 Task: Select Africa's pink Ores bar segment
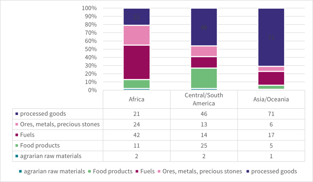pyautogui.click(x=137, y=35)
